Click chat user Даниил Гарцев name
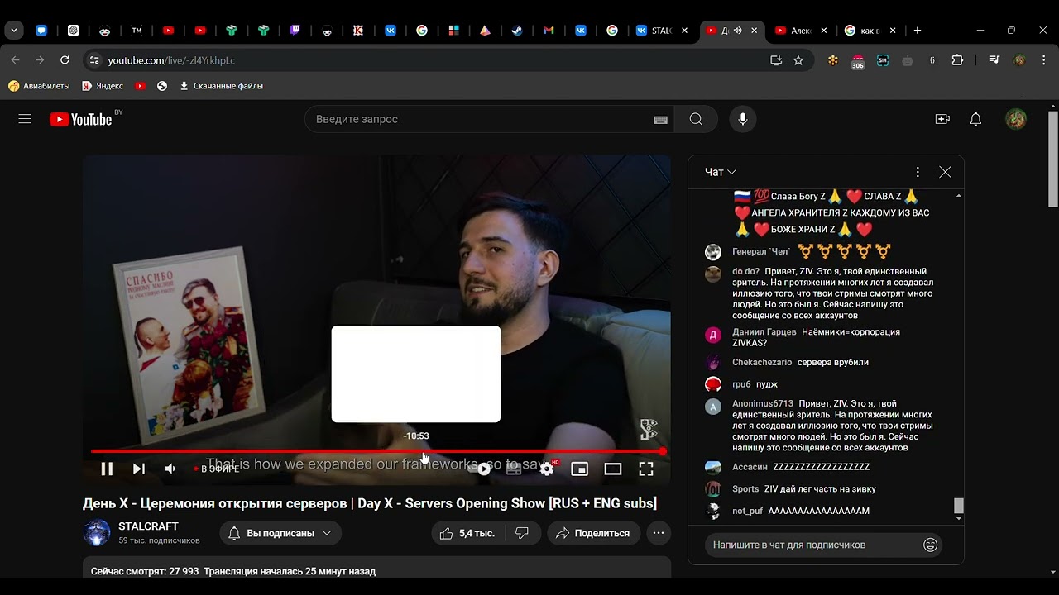 click(764, 332)
